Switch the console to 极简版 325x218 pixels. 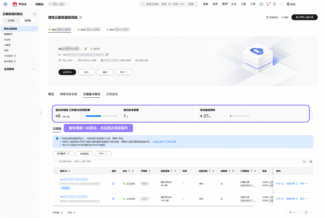tap(28, 21)
